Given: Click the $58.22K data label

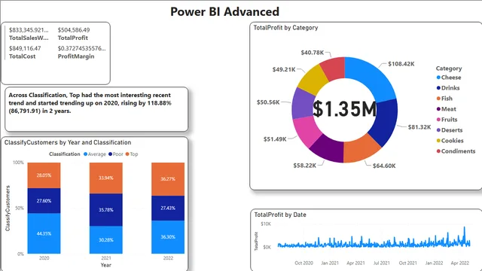Looking at the screenshot, I should point(304,166).
